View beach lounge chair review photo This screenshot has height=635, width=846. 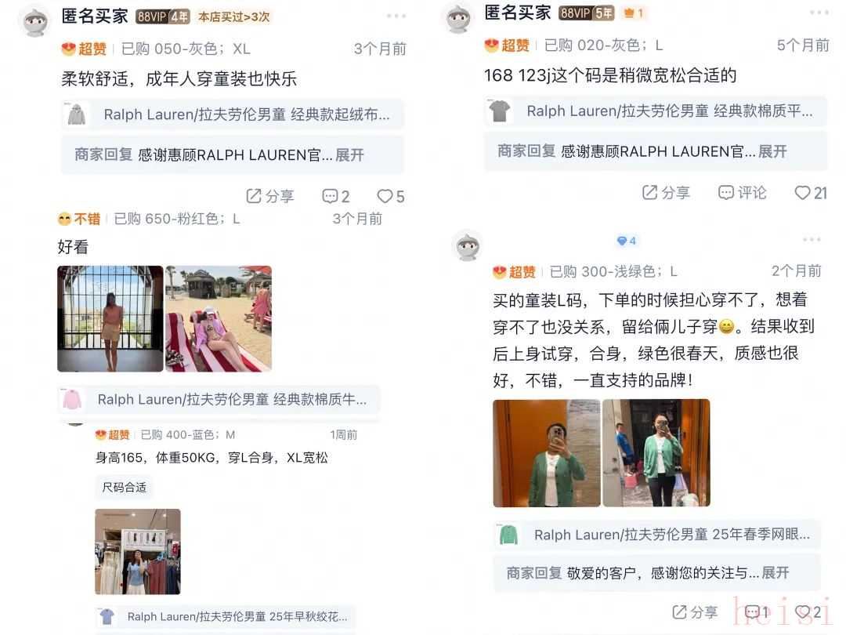(219, 318)
